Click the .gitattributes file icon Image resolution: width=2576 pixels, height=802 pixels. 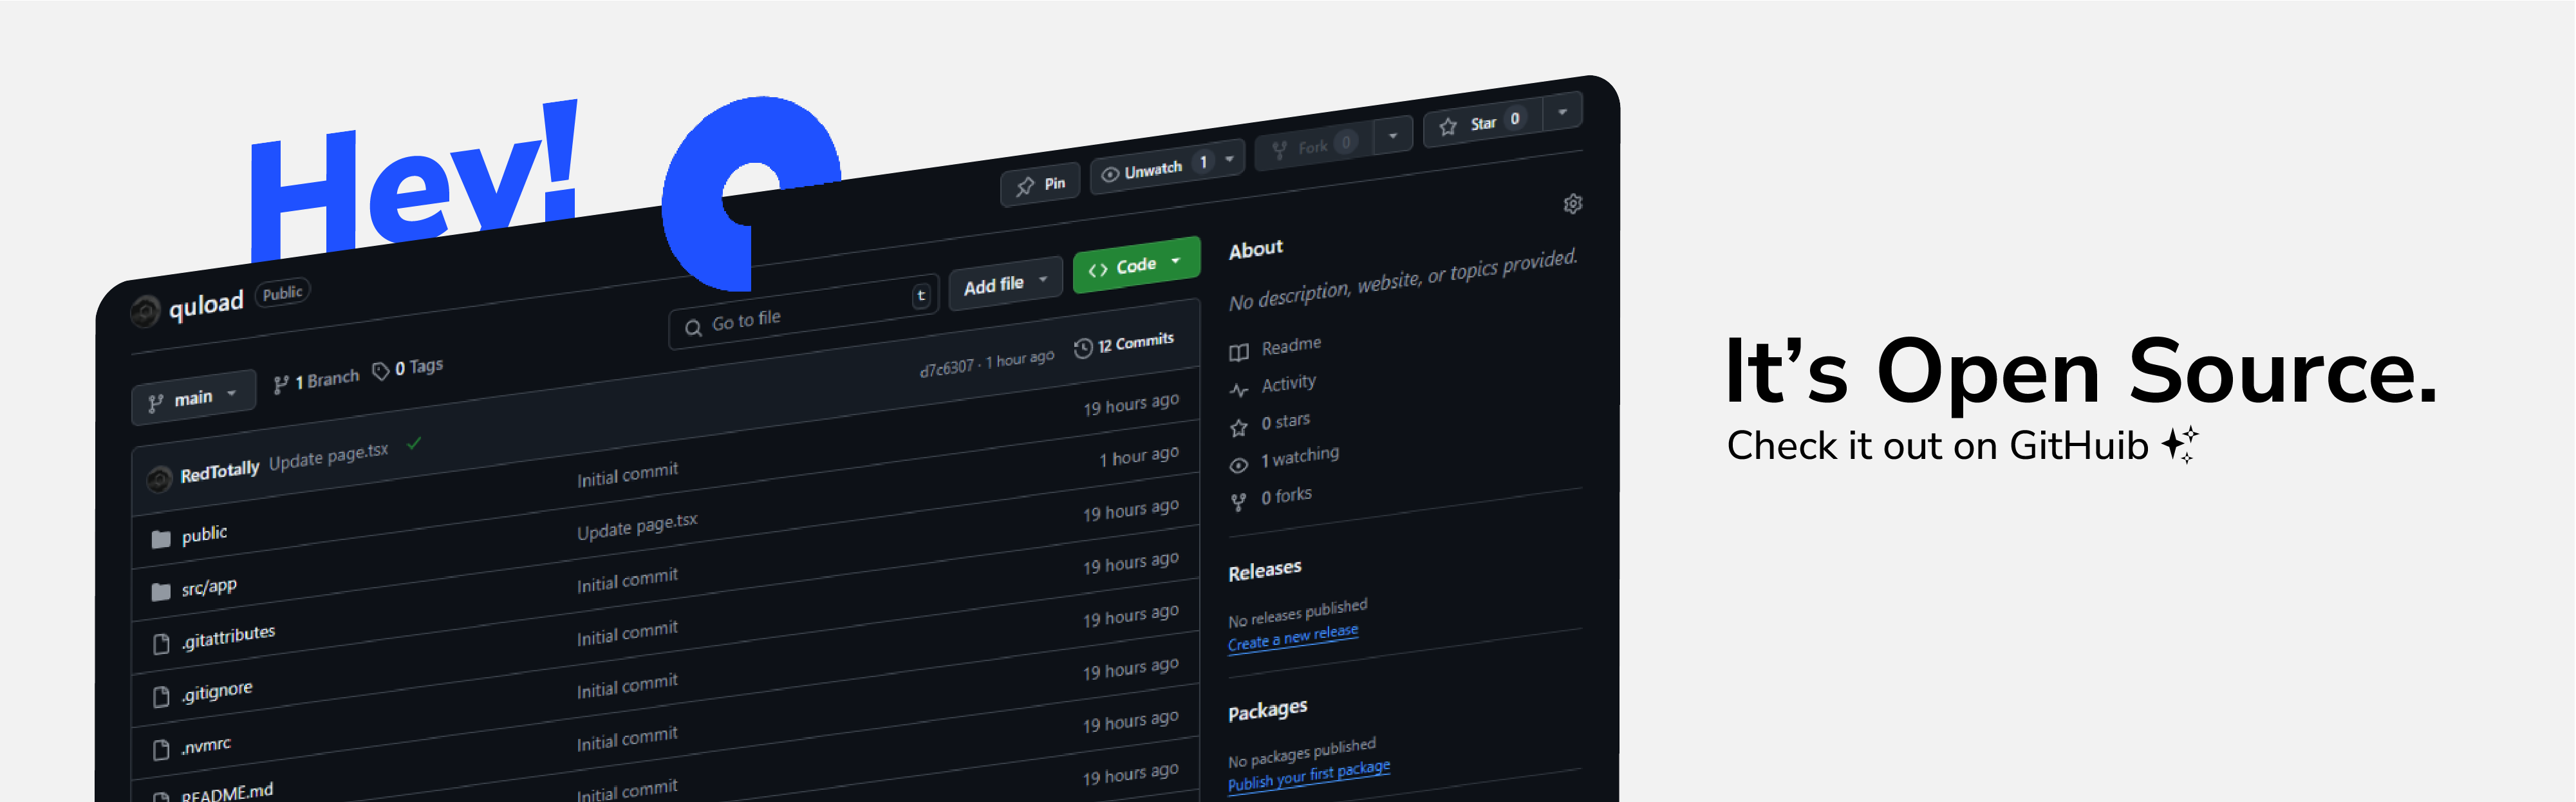tap(161, 644)
